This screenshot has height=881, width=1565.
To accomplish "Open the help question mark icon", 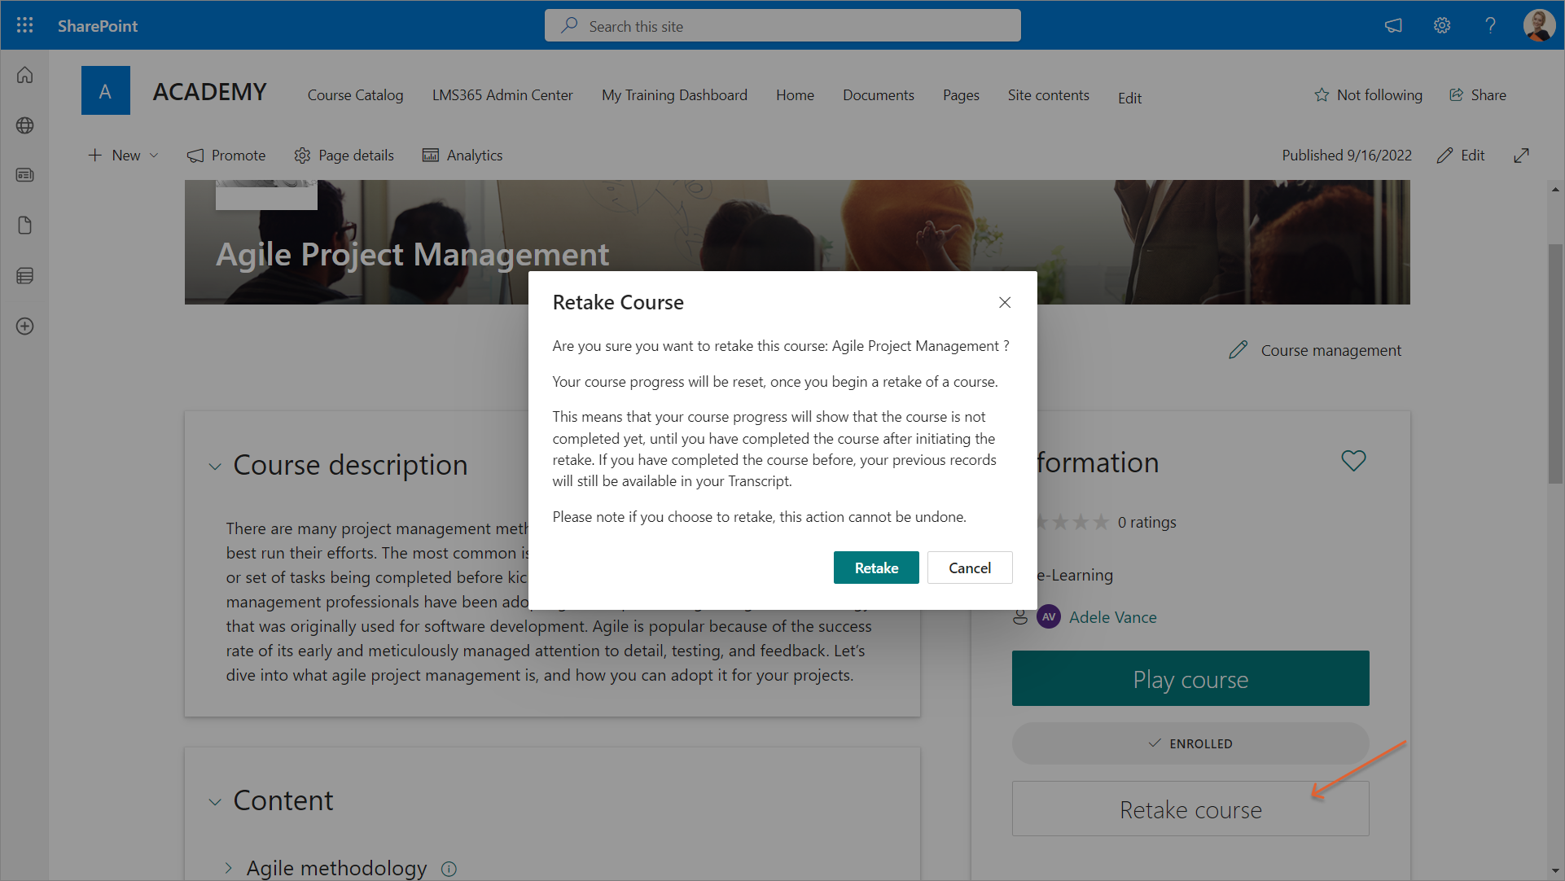I will point(1489,25).
